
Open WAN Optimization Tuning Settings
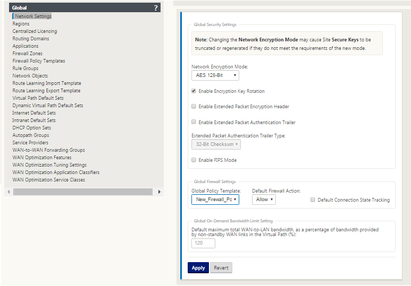[x=49, y=165]
